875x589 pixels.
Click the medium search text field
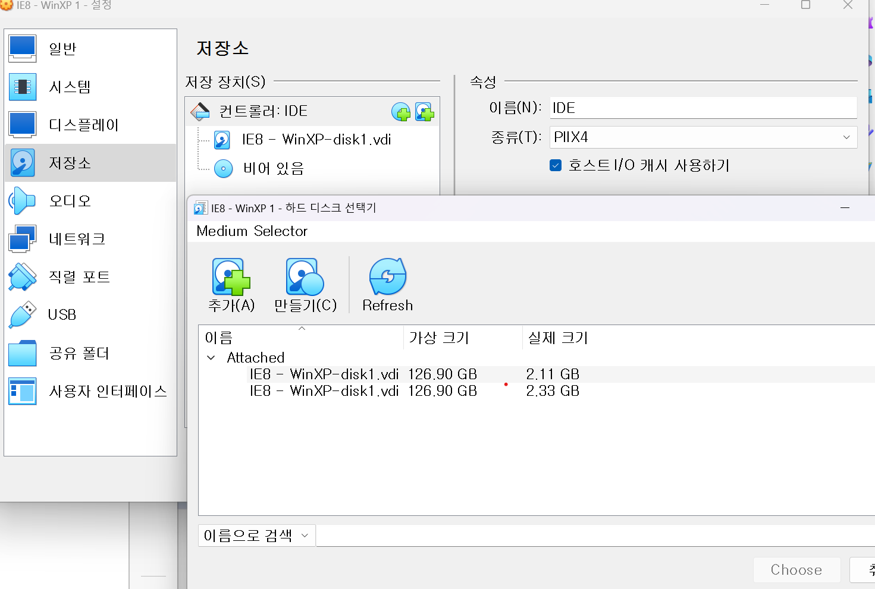point(595,536)
